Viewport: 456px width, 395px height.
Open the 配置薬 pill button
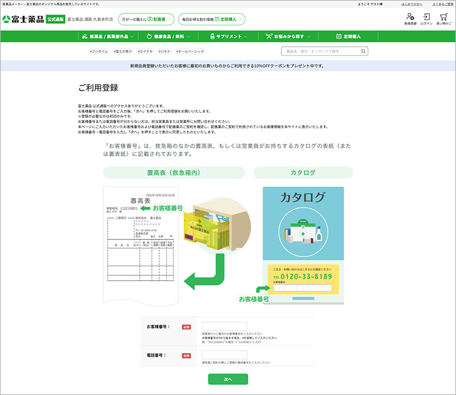pyautogui.click(x=146, y=19)
